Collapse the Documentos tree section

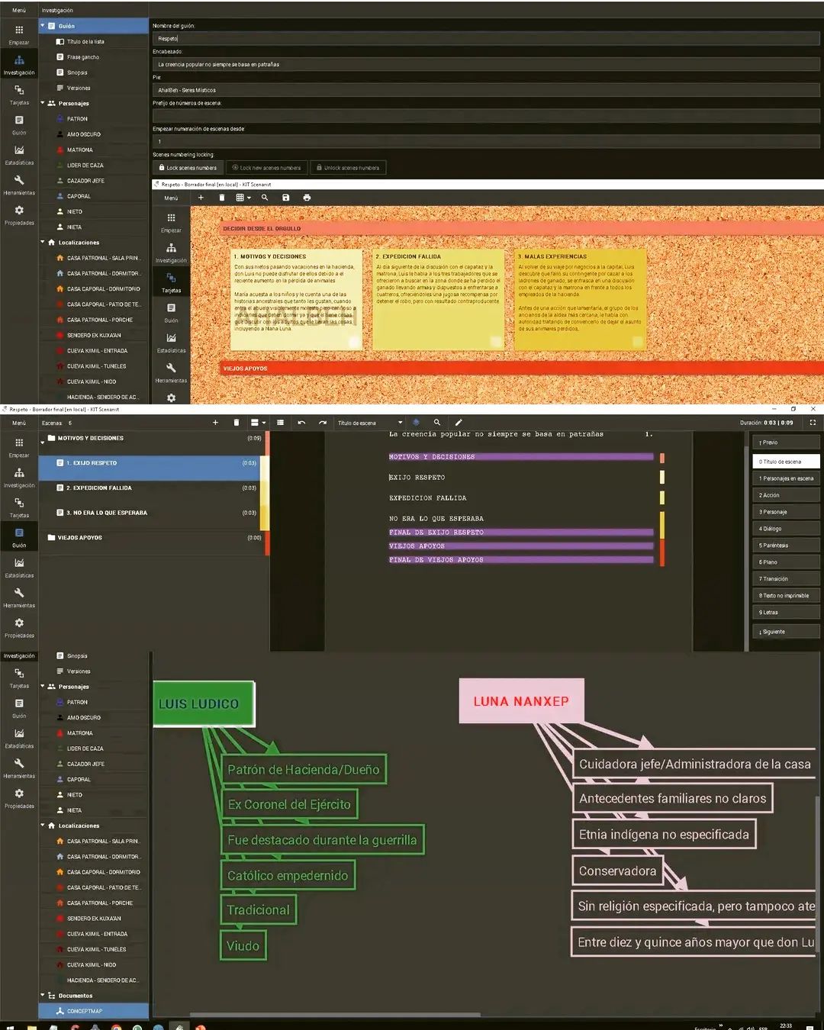[43, 996]
